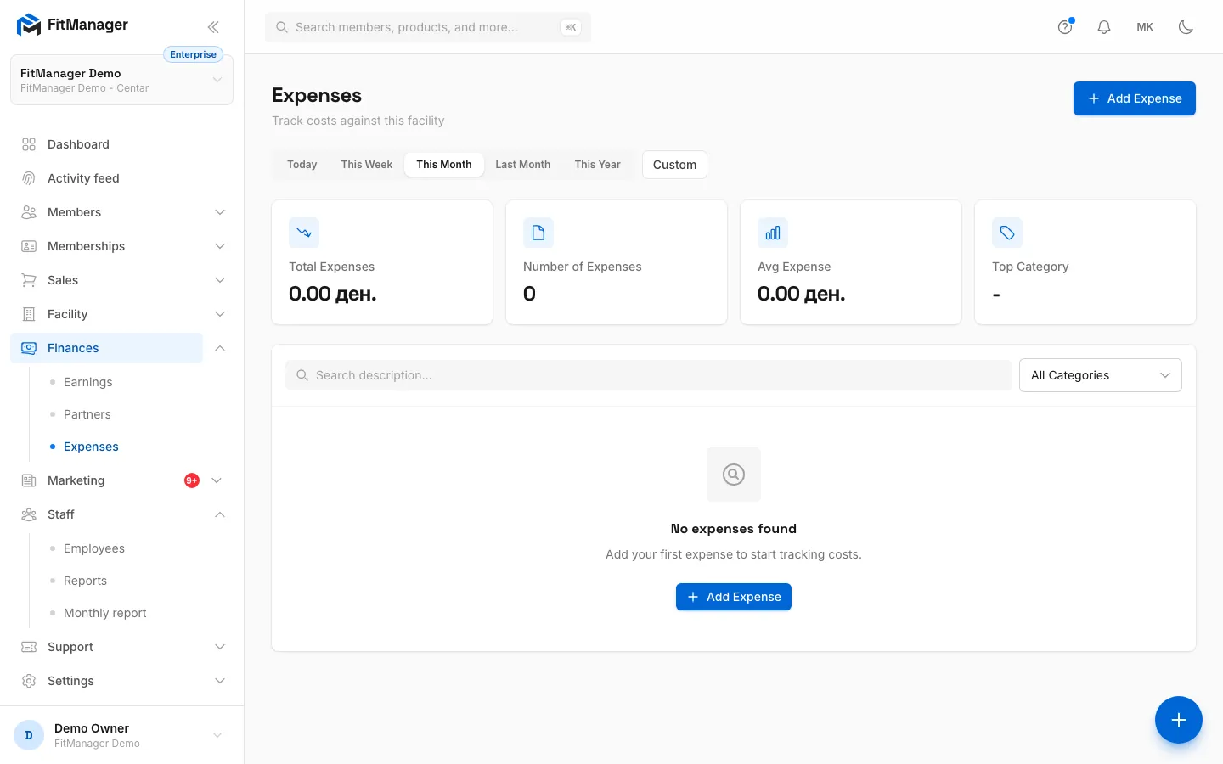Click the Finances money icon
The image size is (1223, 764).
pos(29,348)
